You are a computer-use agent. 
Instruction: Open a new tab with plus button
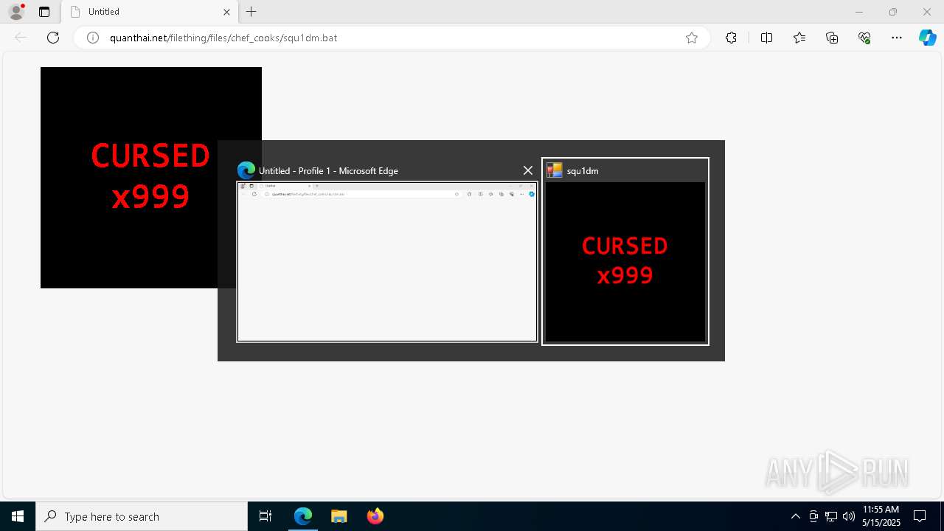(x=251, y=12)
